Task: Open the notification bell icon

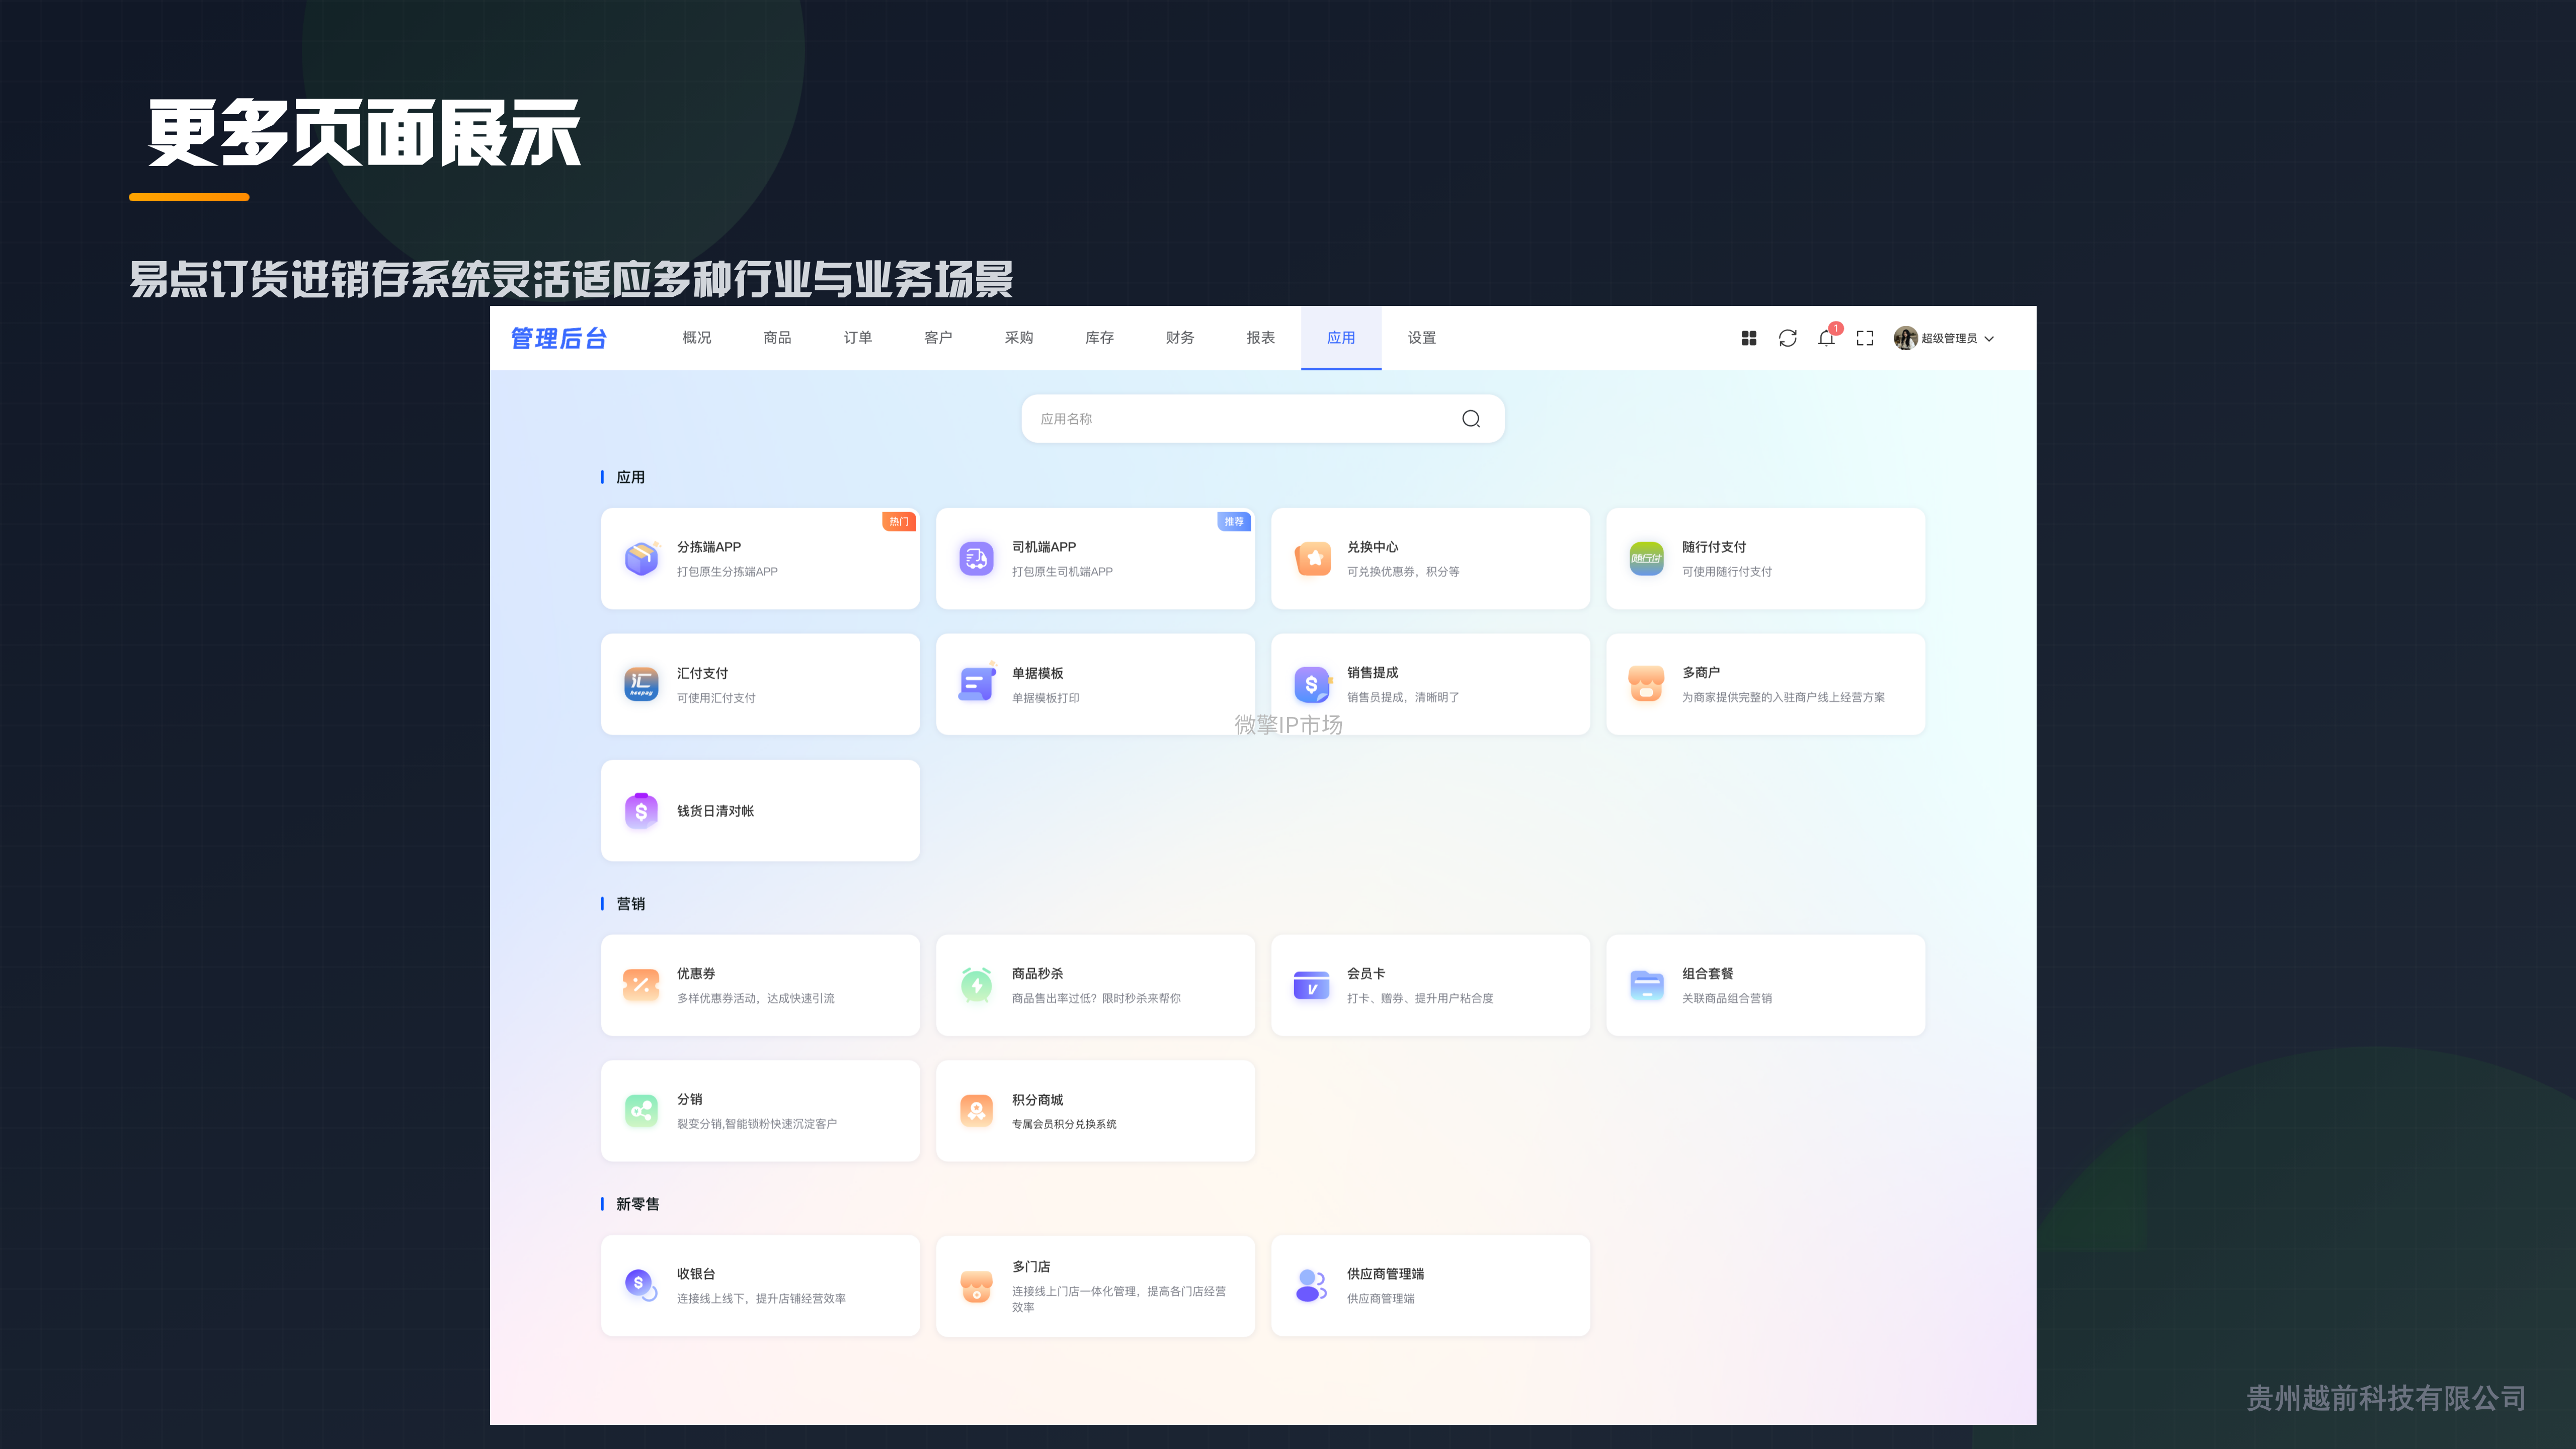Action: coord(1826,338)
